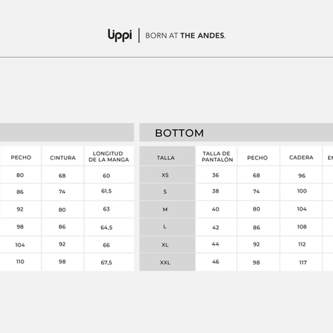Click the 108 cadera value
The width and height of the screenshot is (333, 333).
click(x=302, y=227)
